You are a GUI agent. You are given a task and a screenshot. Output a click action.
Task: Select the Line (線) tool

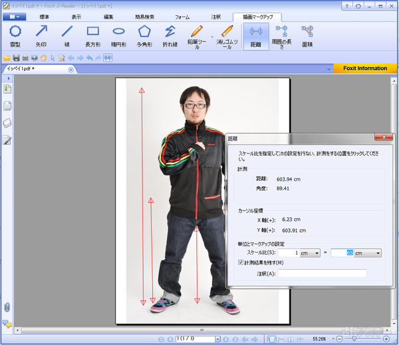[67, 36]
